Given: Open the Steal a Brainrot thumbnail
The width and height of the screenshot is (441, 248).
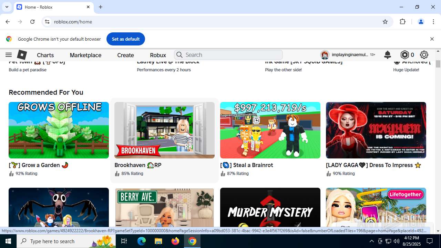Looking at the screenshot, I should pos(270,130).
